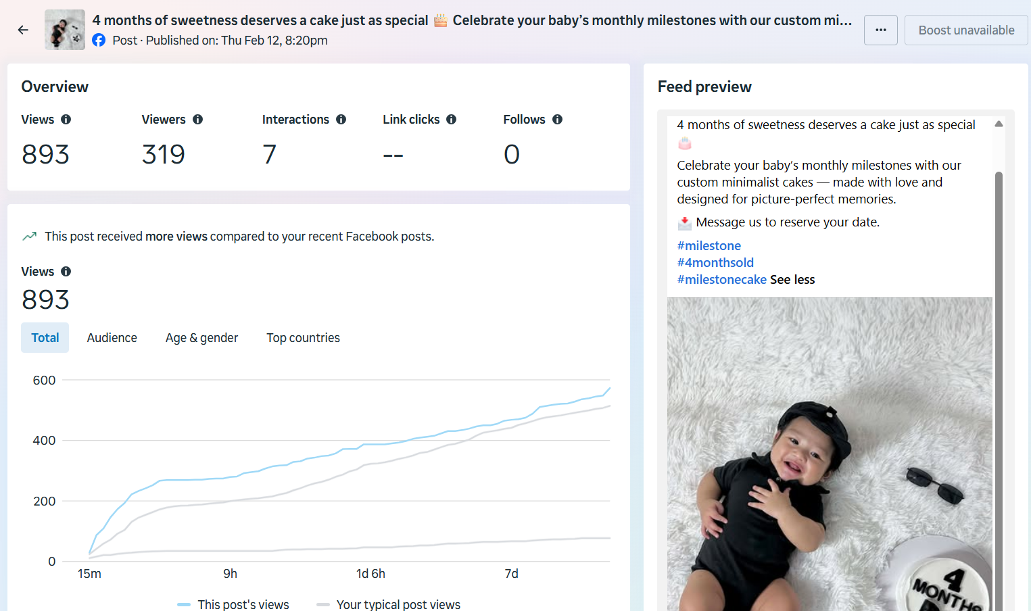Click the Follows count of 0
This screenshot has width=1031, height=611.
tap(512, 155)
